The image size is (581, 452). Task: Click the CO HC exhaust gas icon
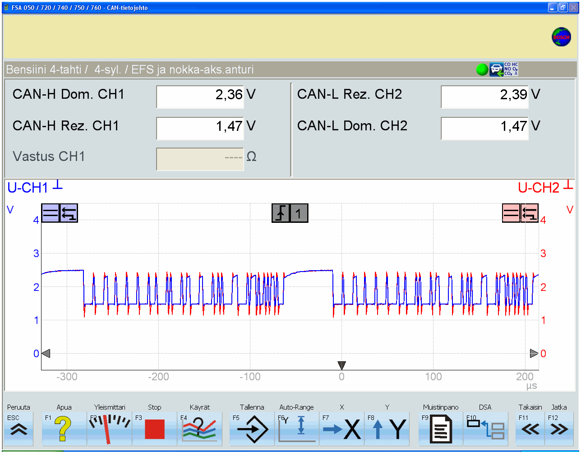pos(511,69)
